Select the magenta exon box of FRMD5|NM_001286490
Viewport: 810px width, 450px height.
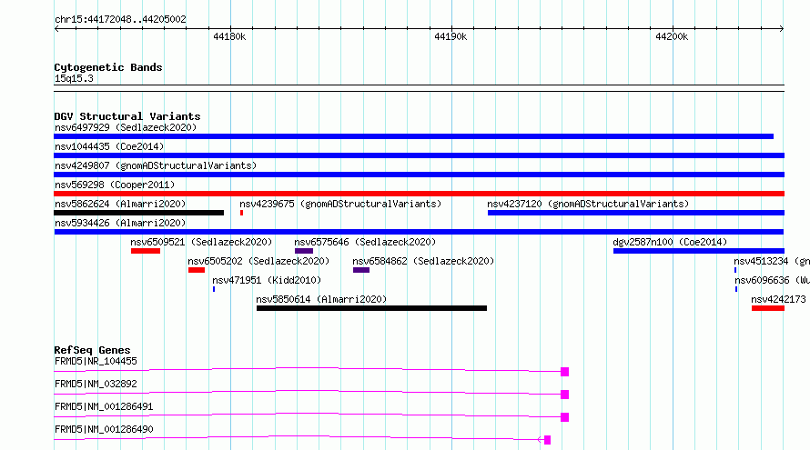pos(547,440)
